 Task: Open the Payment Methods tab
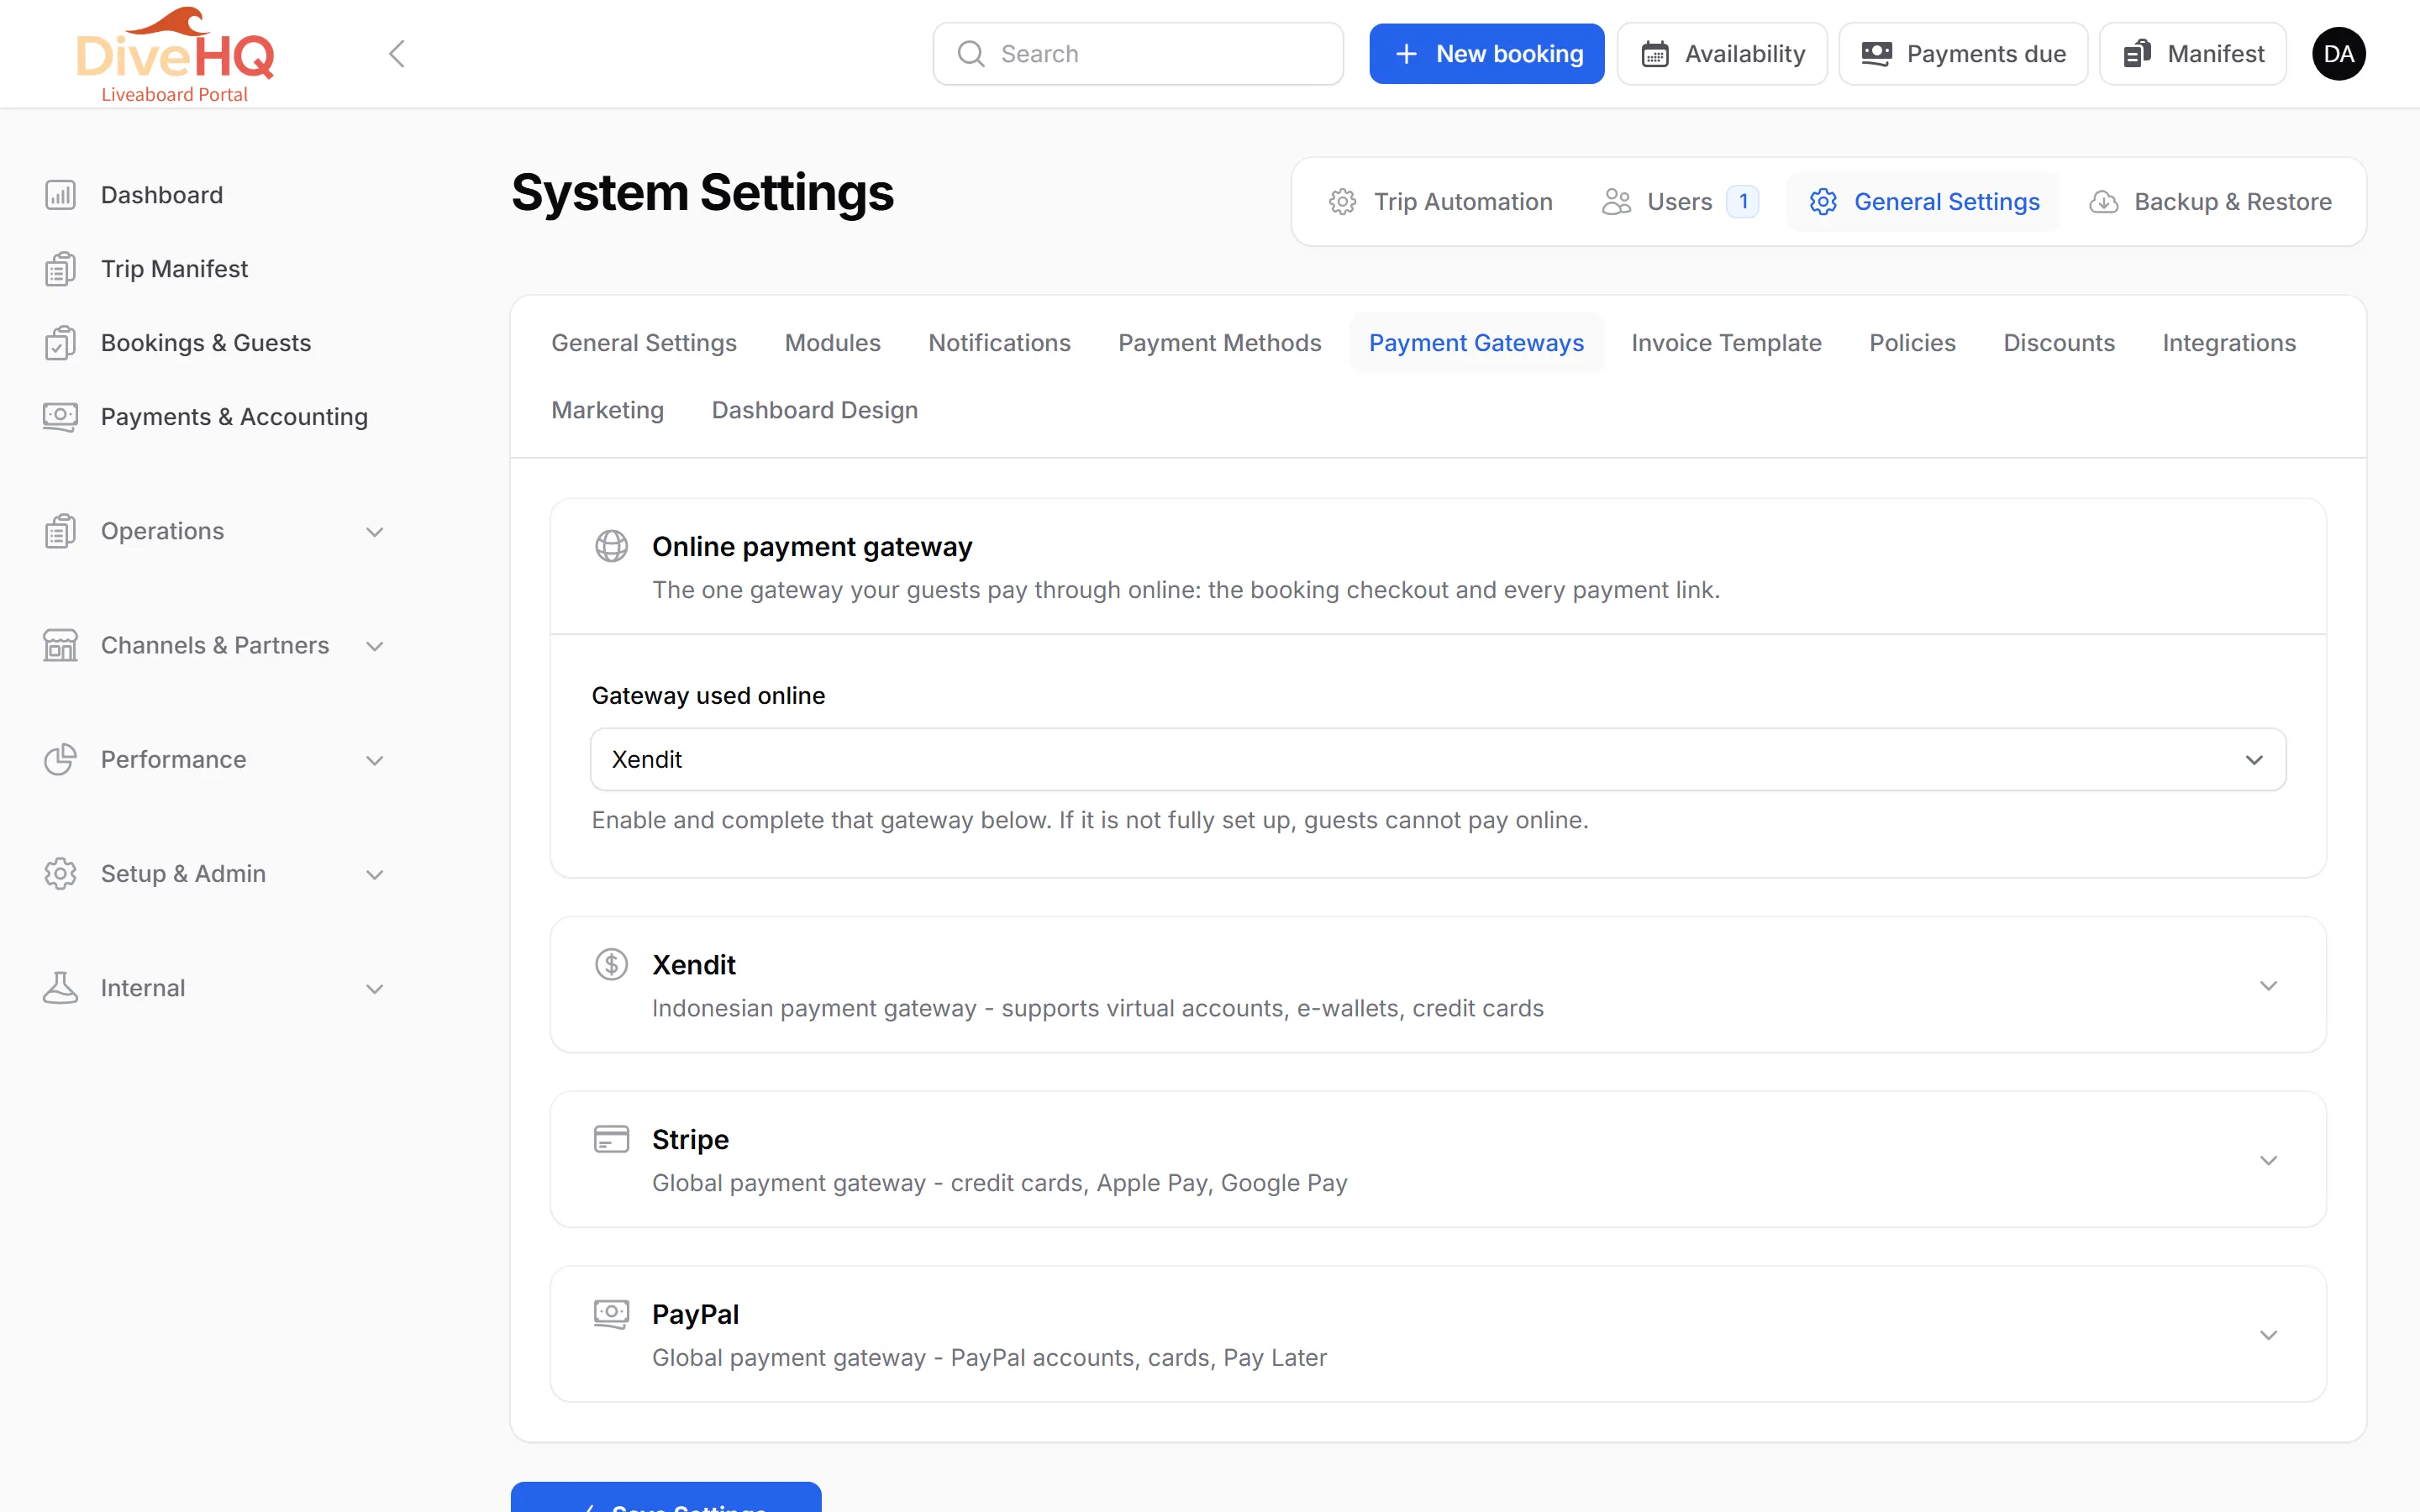(1219, 343)
